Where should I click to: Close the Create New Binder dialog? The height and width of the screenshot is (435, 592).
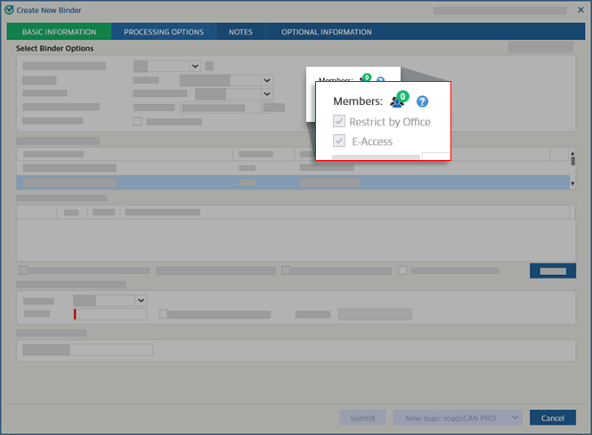pos(580,10)
